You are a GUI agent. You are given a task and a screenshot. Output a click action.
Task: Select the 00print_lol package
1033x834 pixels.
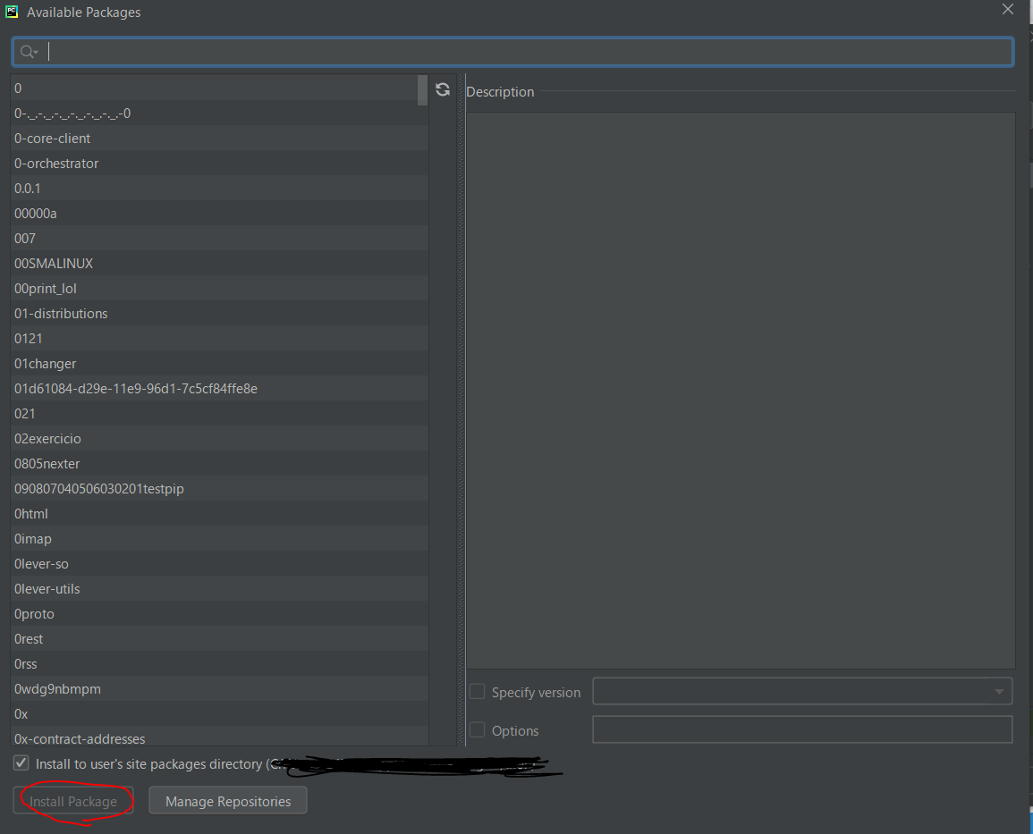[219, 289]
